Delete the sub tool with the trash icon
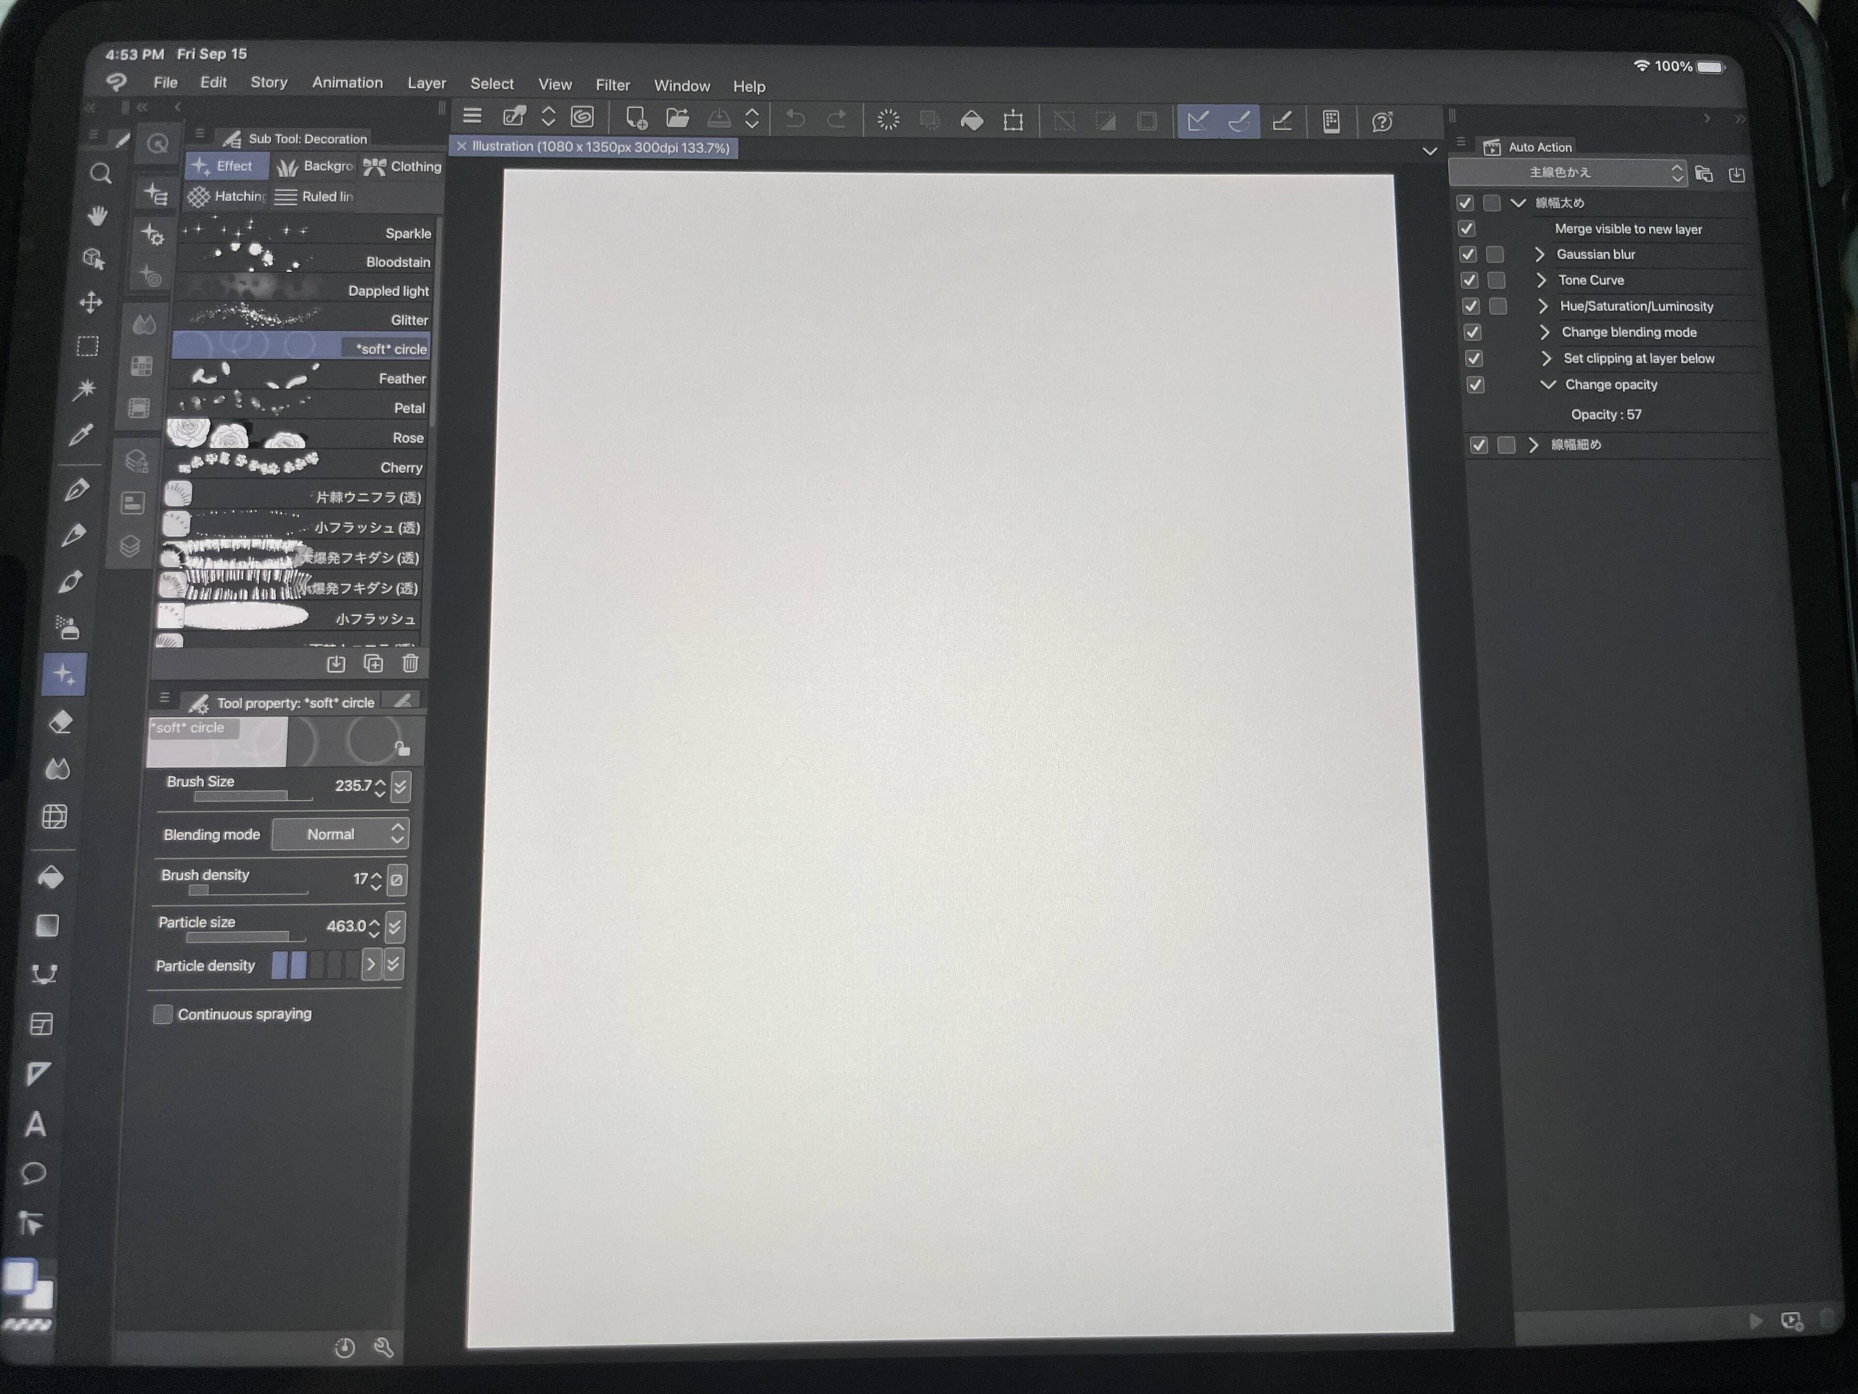1858x1394 pixels. pyautogui.click(x=410, y=664)
